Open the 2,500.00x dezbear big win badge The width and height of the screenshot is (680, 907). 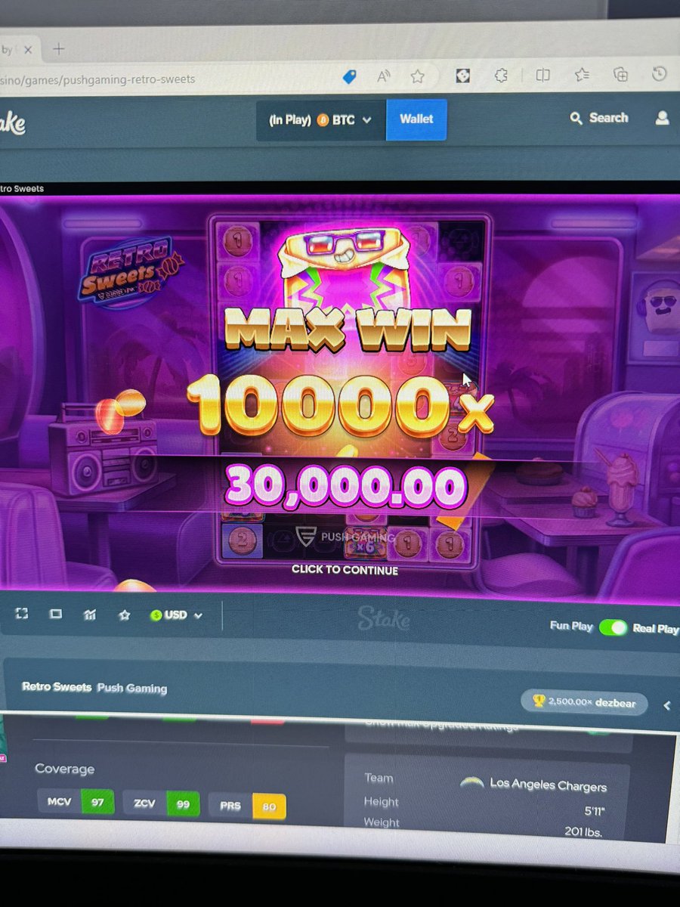pos(583,702)
